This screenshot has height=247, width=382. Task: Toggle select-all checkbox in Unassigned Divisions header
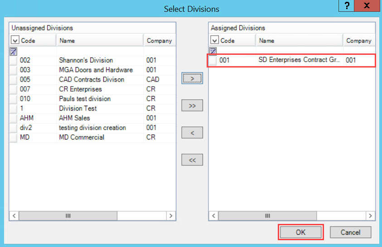15,40
